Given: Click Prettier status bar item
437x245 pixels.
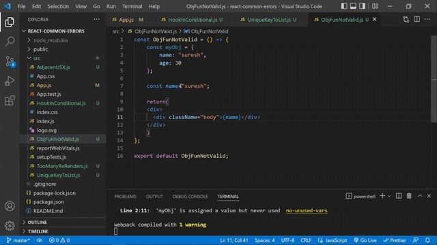Looking at the screenshot, I should pos(395,240).
